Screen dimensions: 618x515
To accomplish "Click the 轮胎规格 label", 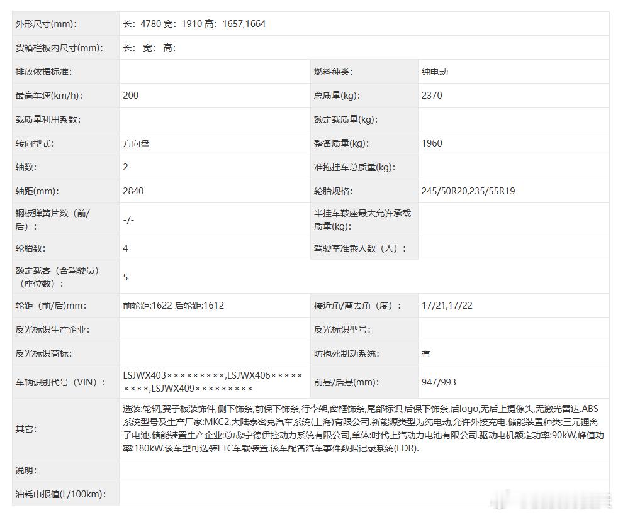I will [x=334, y=191].
